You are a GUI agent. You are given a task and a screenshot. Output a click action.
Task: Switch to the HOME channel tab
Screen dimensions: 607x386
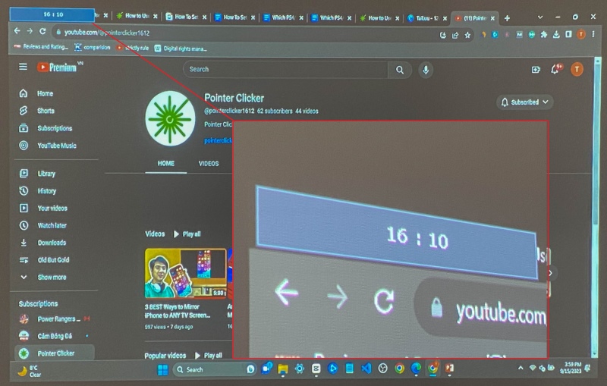165,164
